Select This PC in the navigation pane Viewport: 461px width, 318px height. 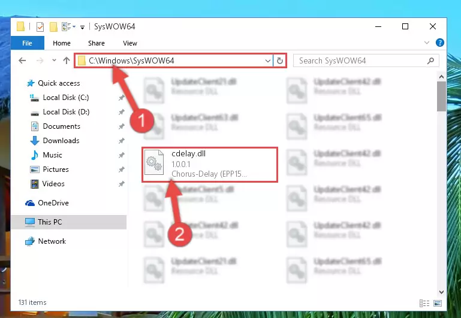(x=69, y=222)
